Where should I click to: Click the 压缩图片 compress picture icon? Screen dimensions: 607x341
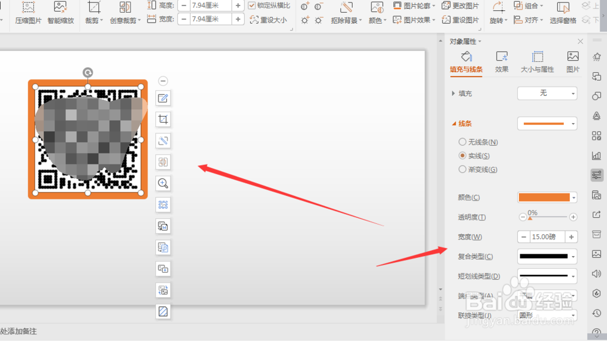(x=28, y=13)
